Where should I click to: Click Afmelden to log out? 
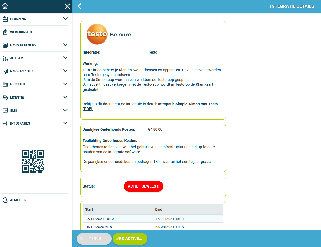coord(18,200)
